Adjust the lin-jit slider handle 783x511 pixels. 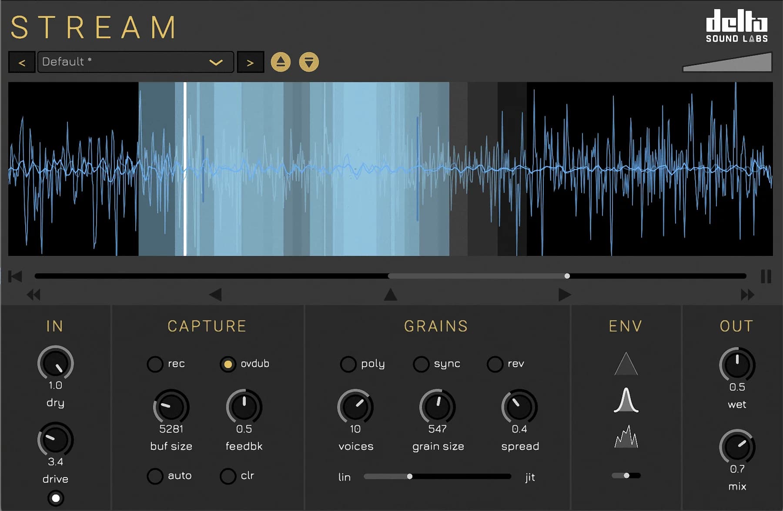click(x=410, y=477)
